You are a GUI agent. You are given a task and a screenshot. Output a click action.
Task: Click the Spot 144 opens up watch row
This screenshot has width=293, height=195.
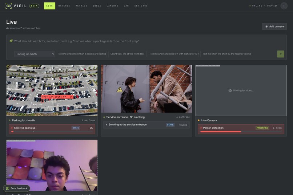coord(52,129)
